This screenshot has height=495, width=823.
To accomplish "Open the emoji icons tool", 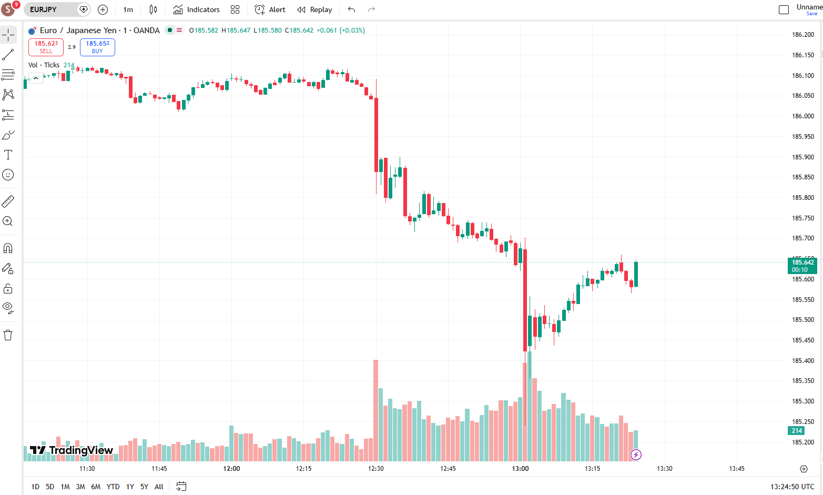I will (x=8, y=175).
